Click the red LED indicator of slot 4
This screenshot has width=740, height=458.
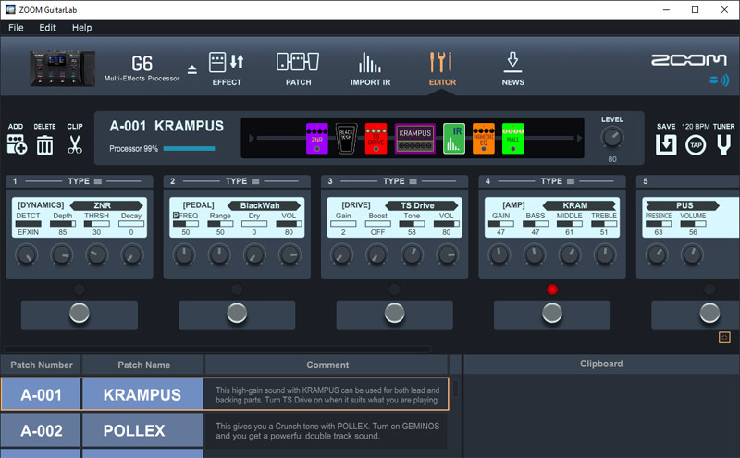coord(552,290)
